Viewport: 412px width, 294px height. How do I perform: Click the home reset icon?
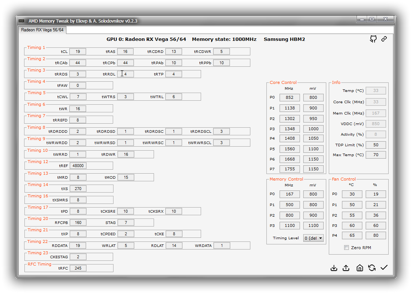360,268
